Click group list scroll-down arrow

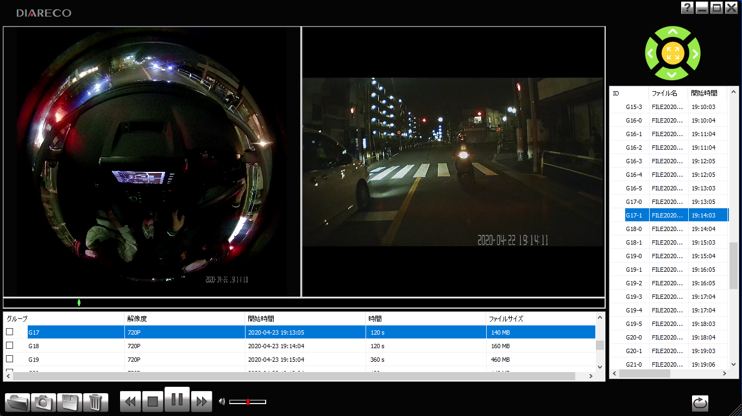pyautogui.click(x=600, y=367)
